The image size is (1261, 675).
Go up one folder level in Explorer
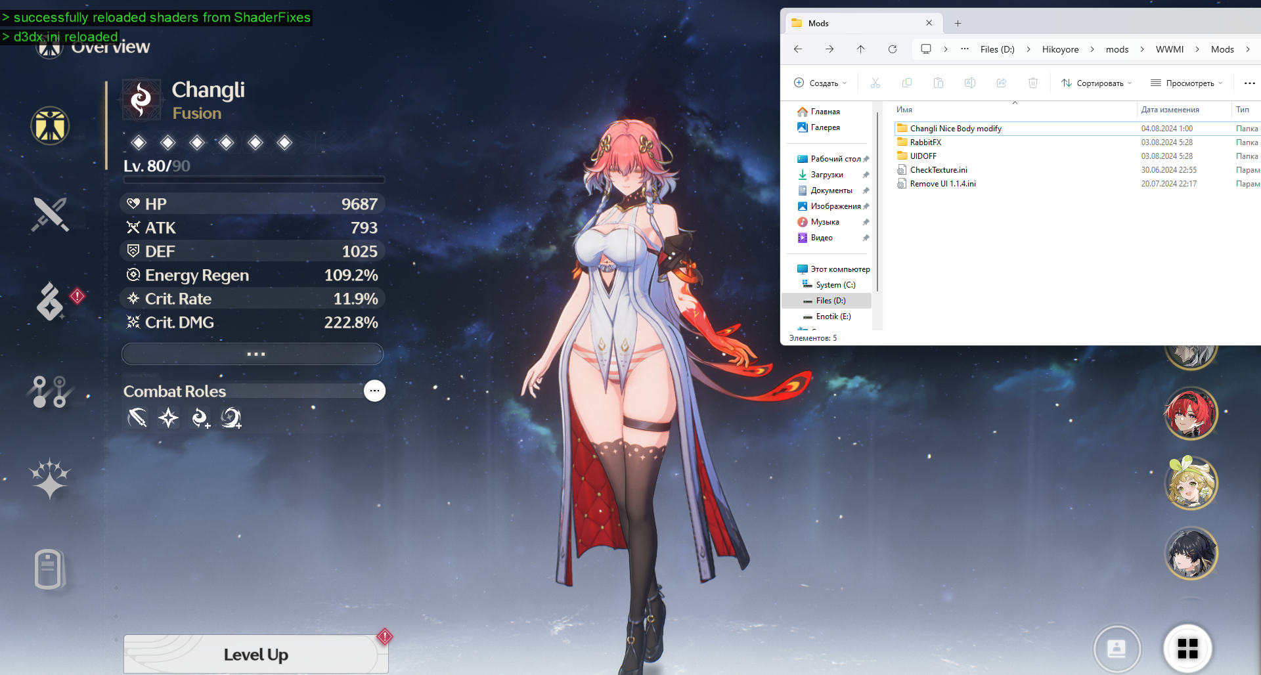pos(860,49)
